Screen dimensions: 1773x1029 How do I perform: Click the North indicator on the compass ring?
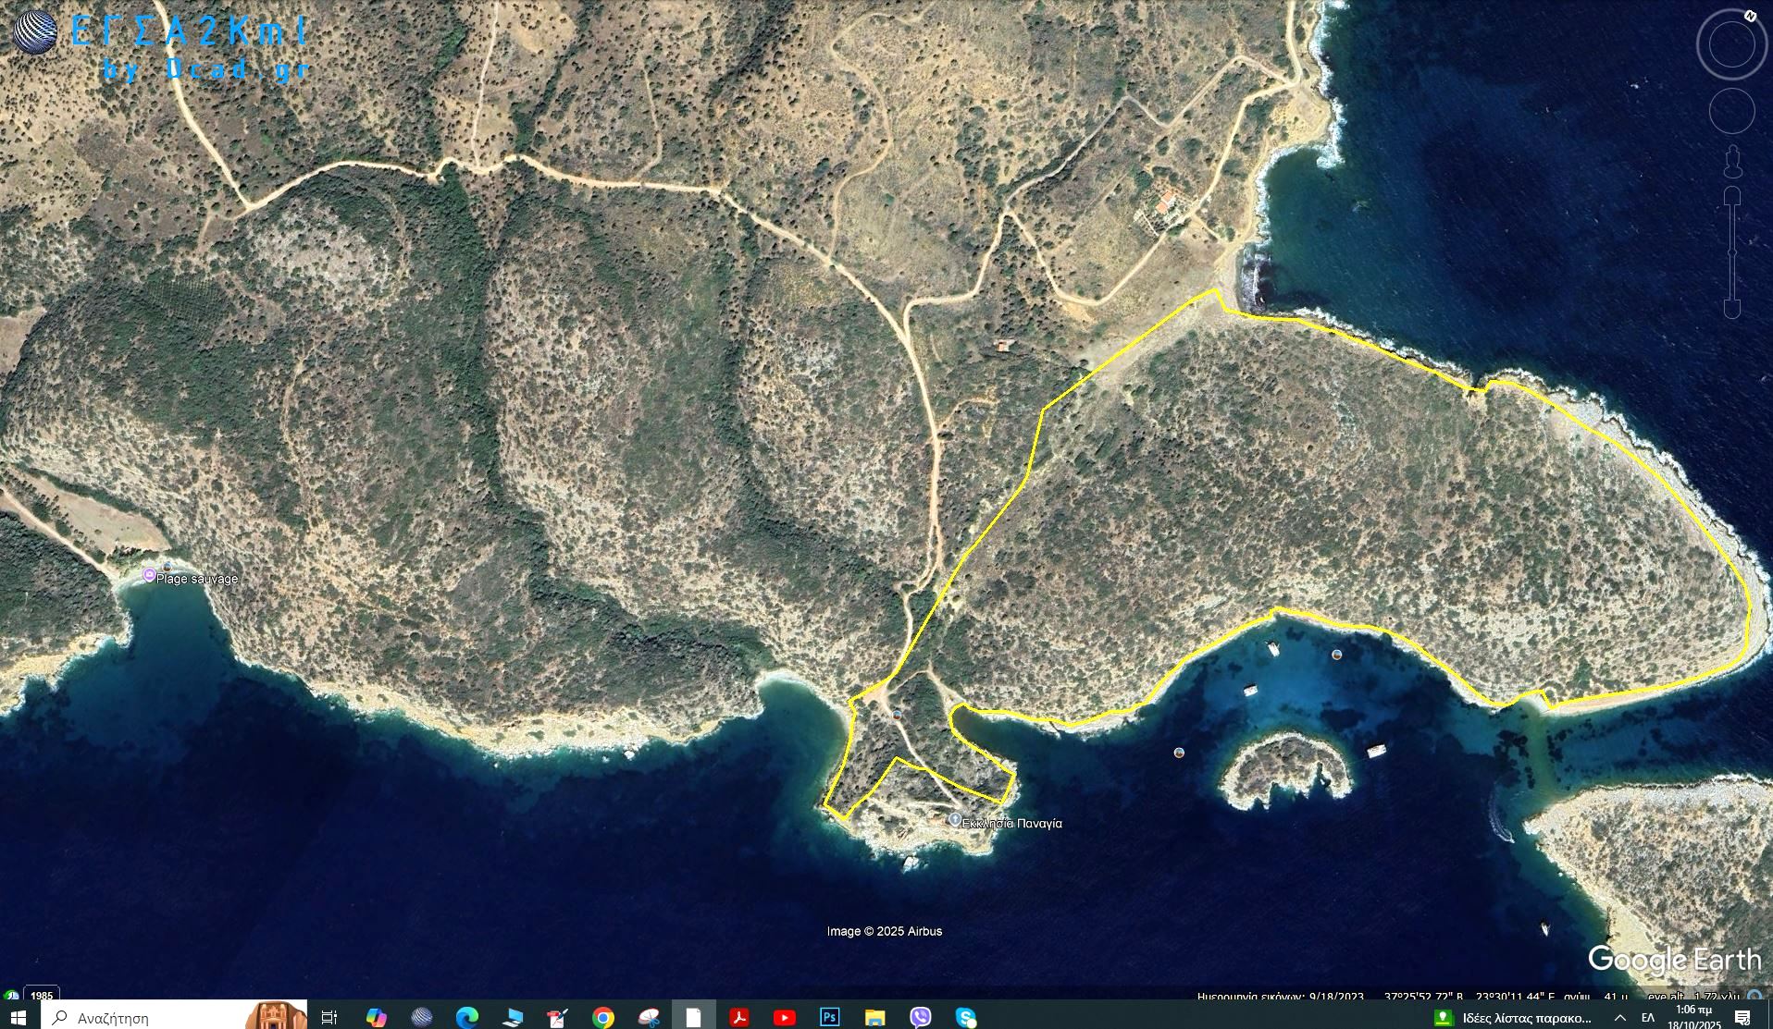1750,15
